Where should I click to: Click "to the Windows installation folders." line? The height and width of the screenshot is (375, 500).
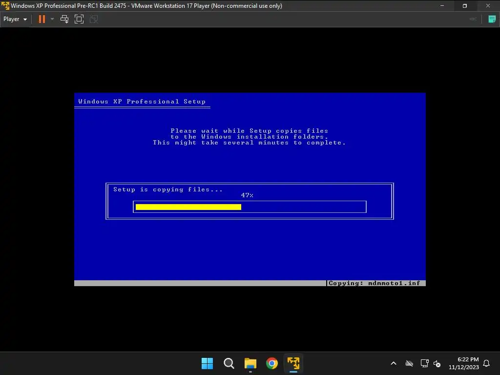pyautogui.click(x=250, y=137)
